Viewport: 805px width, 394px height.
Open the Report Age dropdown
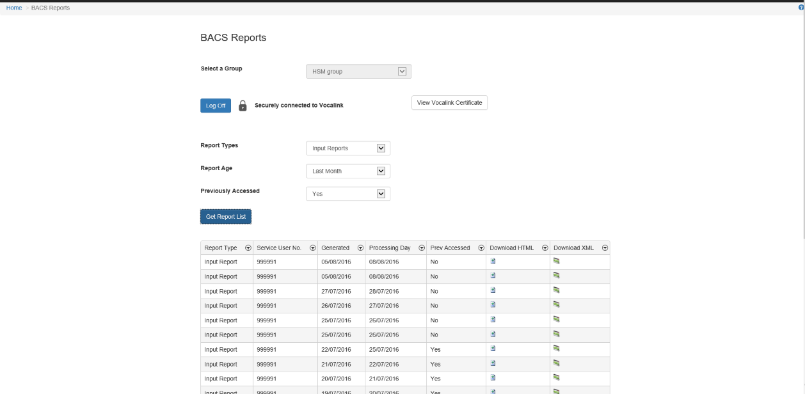(x=381, y=171)
